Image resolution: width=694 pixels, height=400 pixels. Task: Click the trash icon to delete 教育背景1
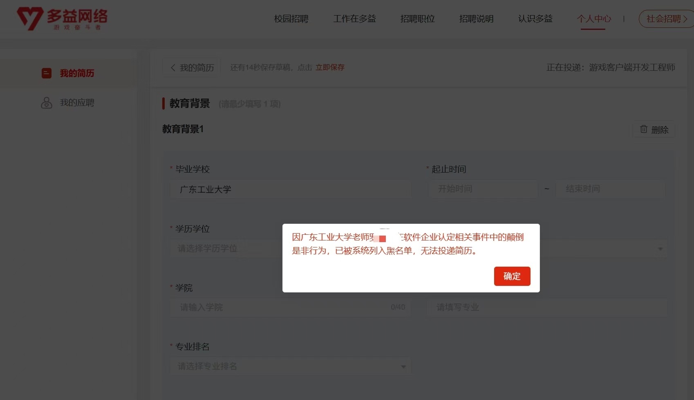coord(643,130)
